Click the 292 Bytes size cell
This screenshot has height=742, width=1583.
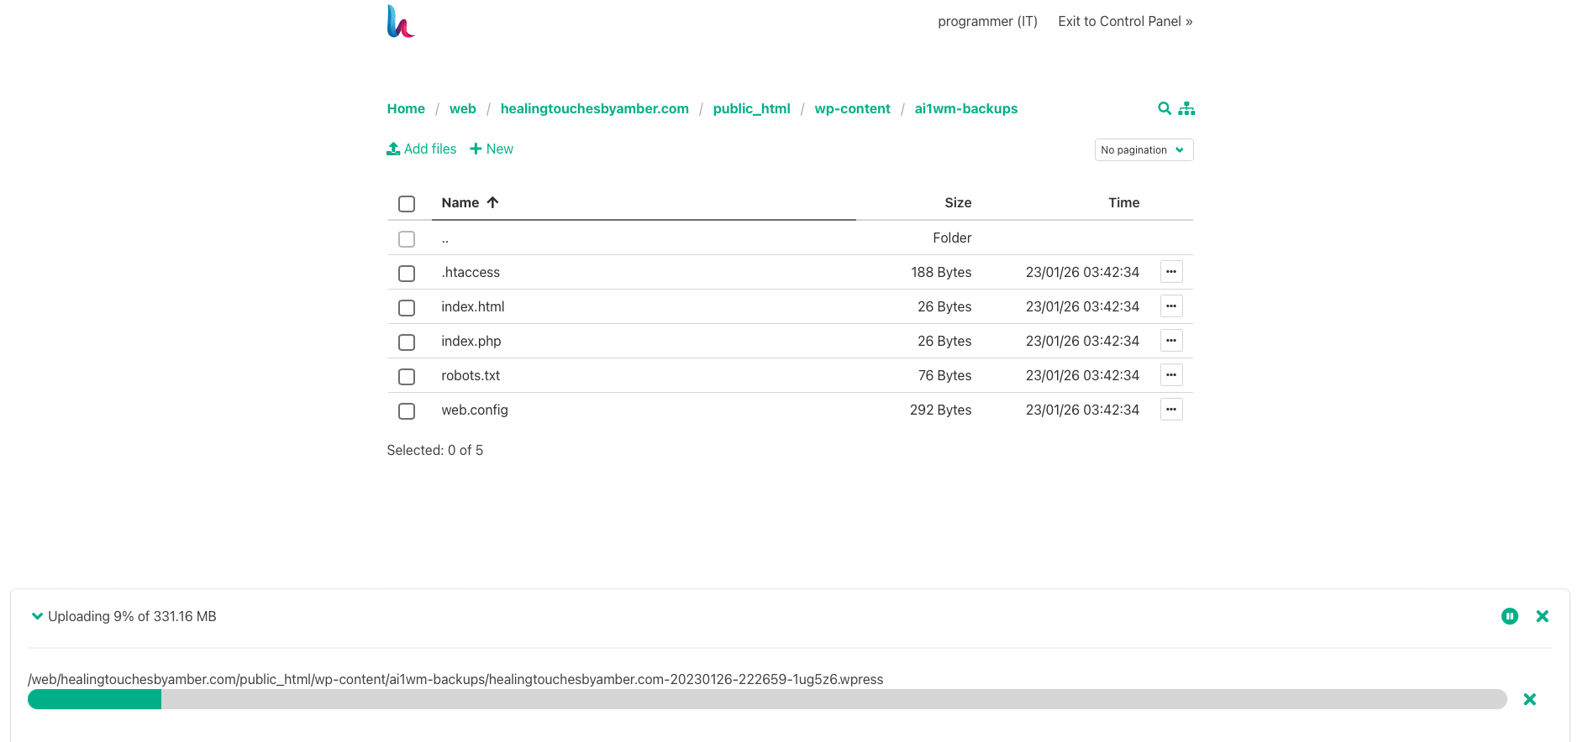point(940,410)
